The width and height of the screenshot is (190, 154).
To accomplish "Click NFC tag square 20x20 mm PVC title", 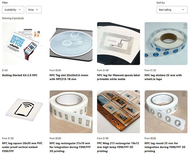I will (x=22, y=147).
